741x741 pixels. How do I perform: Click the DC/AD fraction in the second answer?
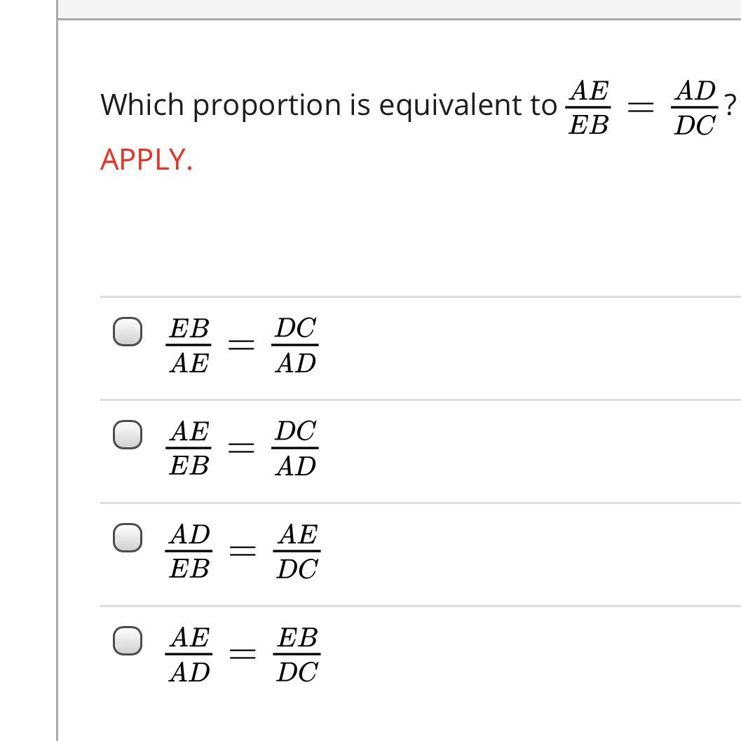(x=295, y=449)
